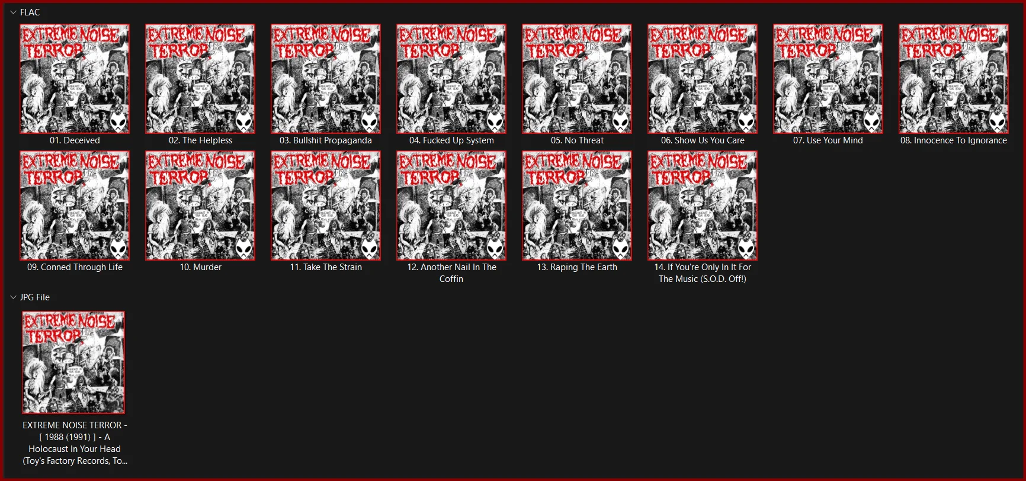Click the file name '06. Show Us You Care'
This screenshot has width=1026, height=481.
pyautogui.click(x=703, y=140)
